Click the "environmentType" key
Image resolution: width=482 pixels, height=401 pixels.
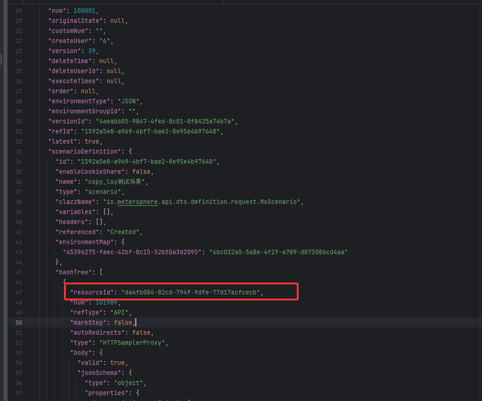(79, 102)
